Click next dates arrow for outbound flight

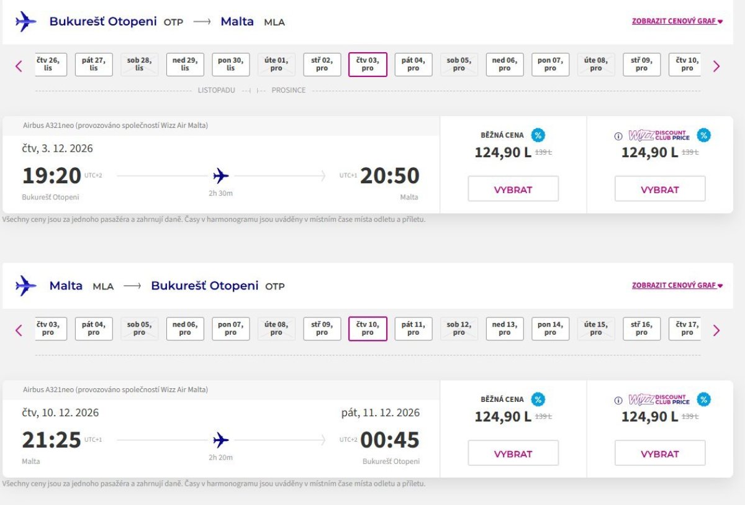pyautogui.click(x=716, y=66)
